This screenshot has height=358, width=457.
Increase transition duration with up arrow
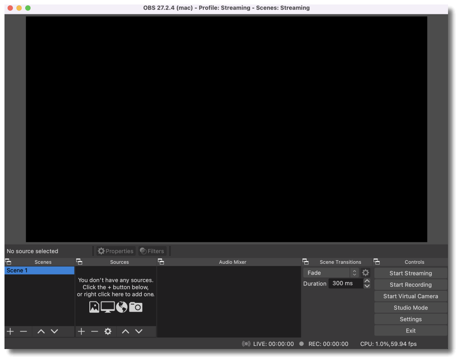coord(367,281)
